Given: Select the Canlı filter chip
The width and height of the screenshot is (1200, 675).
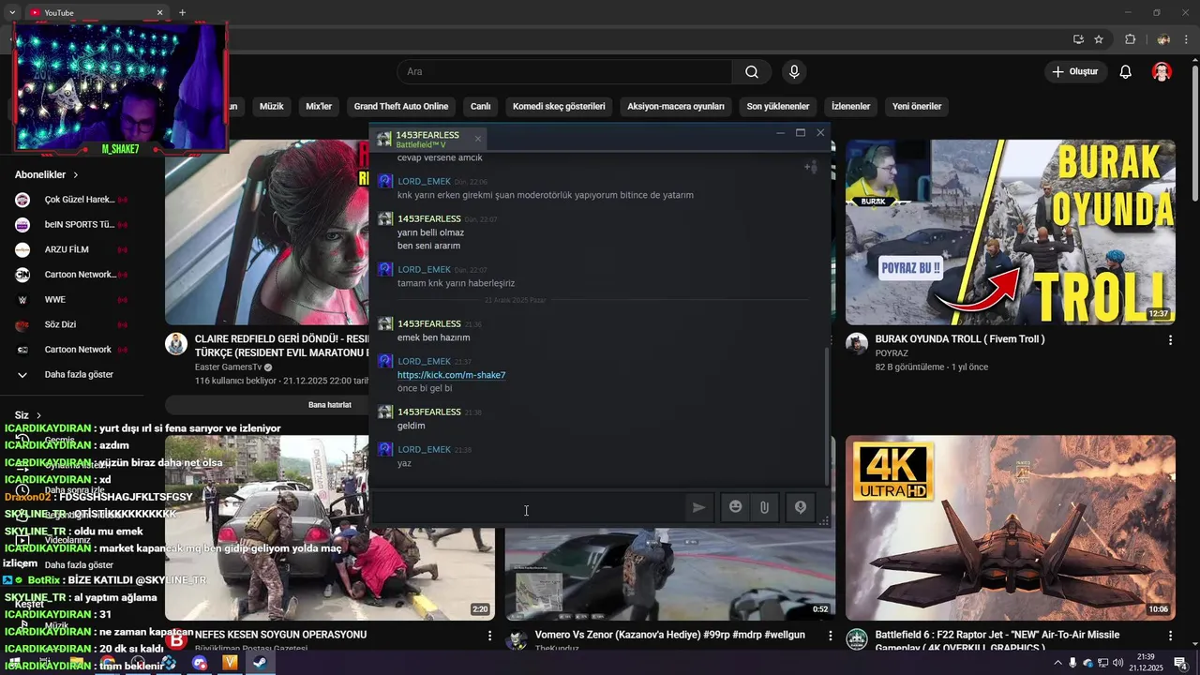Looking at the screenshot, I should [480, 106].
